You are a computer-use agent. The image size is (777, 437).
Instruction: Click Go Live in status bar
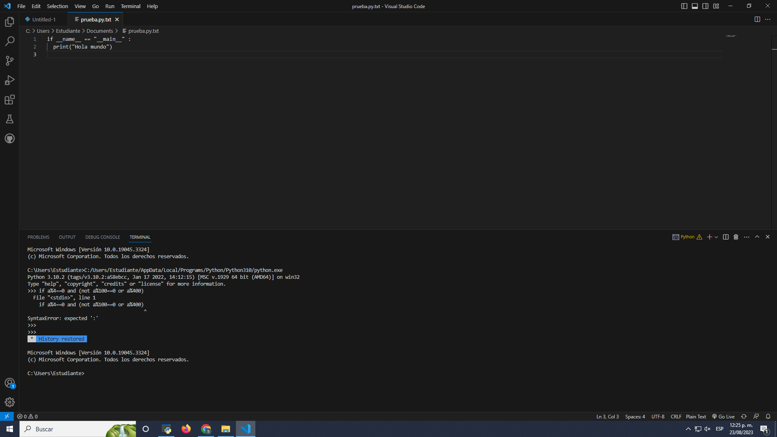[723, 416]
